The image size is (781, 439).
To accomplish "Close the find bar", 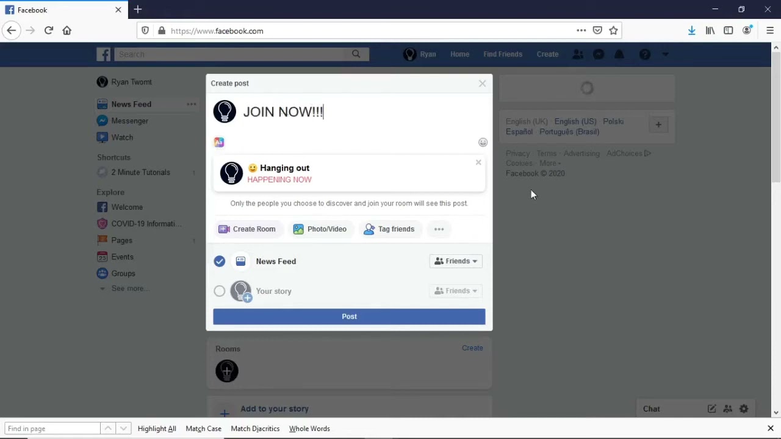I will pyautogui.click(x=771, y=429).
